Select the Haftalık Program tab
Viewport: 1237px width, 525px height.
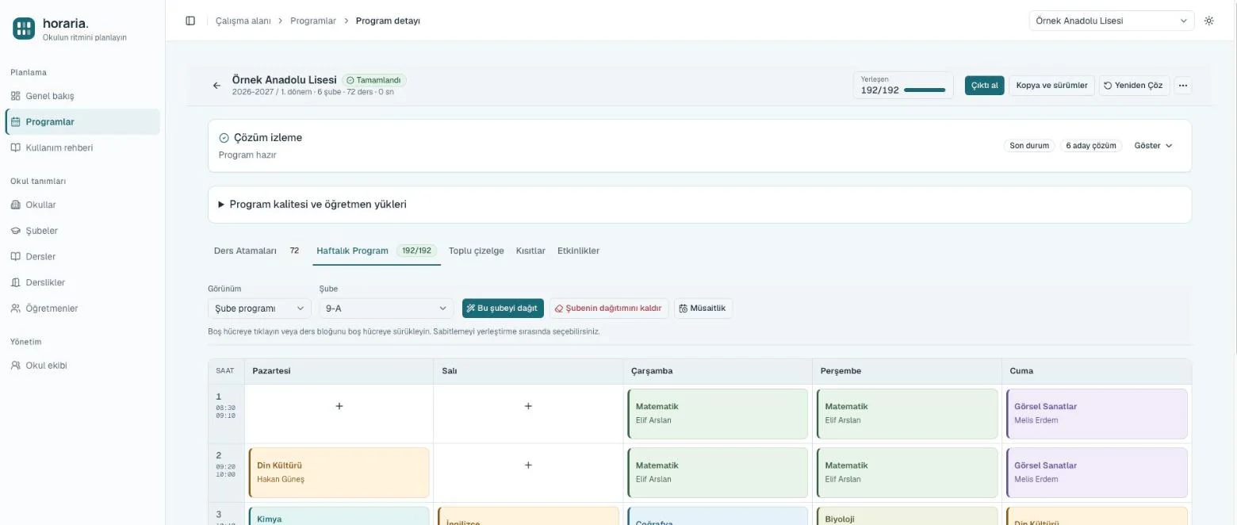click(x=376, y=251)
